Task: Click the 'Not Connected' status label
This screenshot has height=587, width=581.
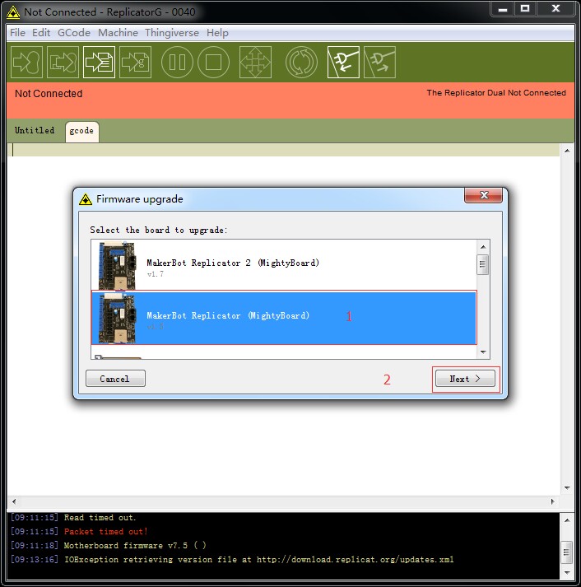Action: pyautogui.click(x=49, y=94)
